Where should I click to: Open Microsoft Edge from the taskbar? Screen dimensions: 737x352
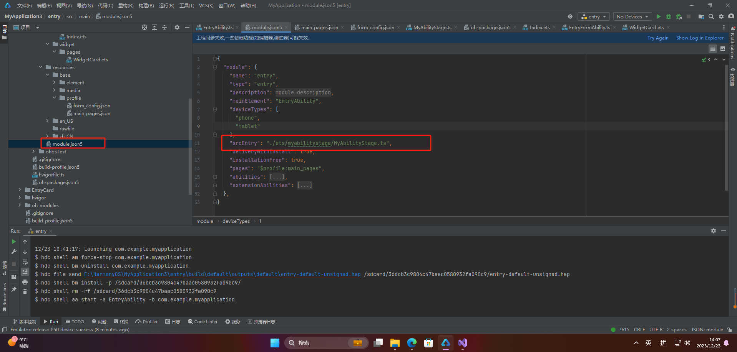point(412,343)
